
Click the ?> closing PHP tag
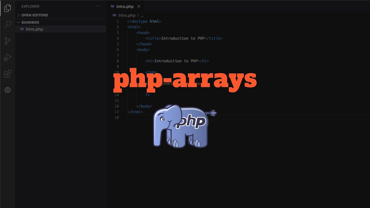[x=148, y=95]
